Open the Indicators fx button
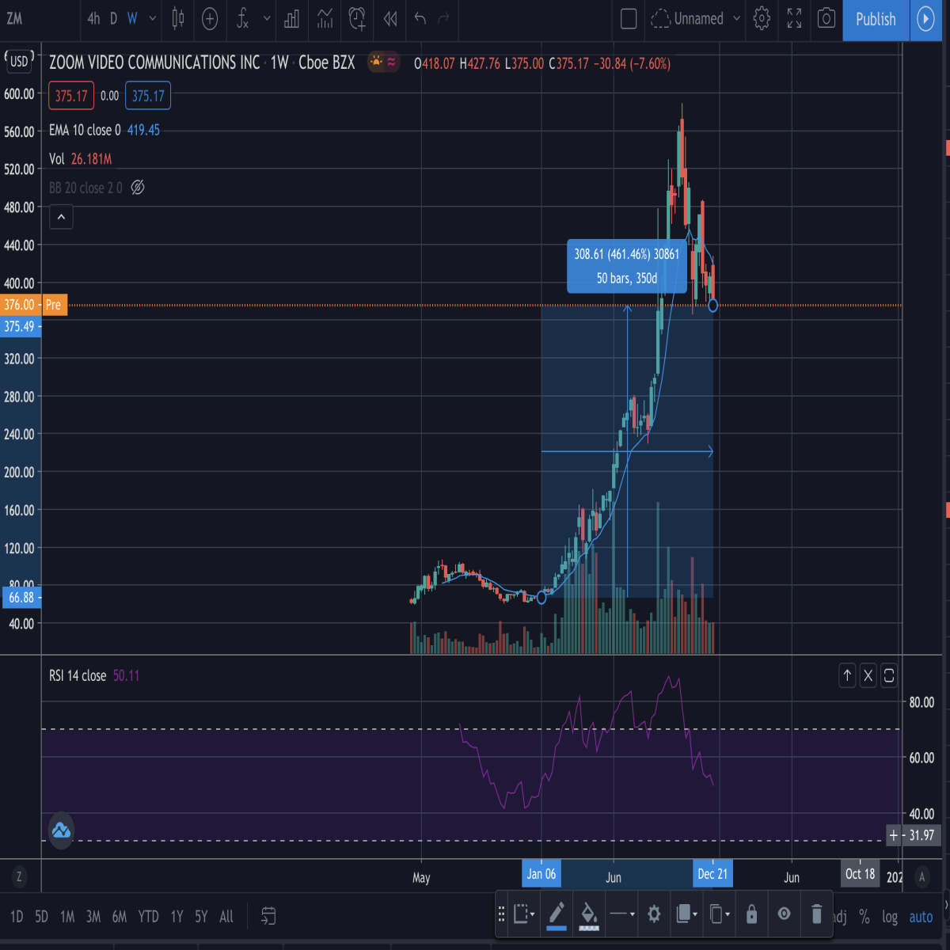The height and width of the screenshot is (950, 950). tap(242, 19)
